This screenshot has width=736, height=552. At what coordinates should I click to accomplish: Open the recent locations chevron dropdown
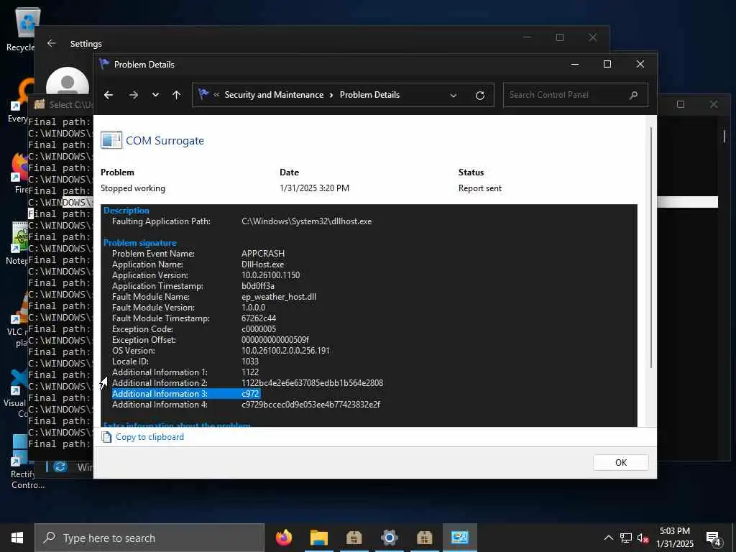tap(155, 95)
